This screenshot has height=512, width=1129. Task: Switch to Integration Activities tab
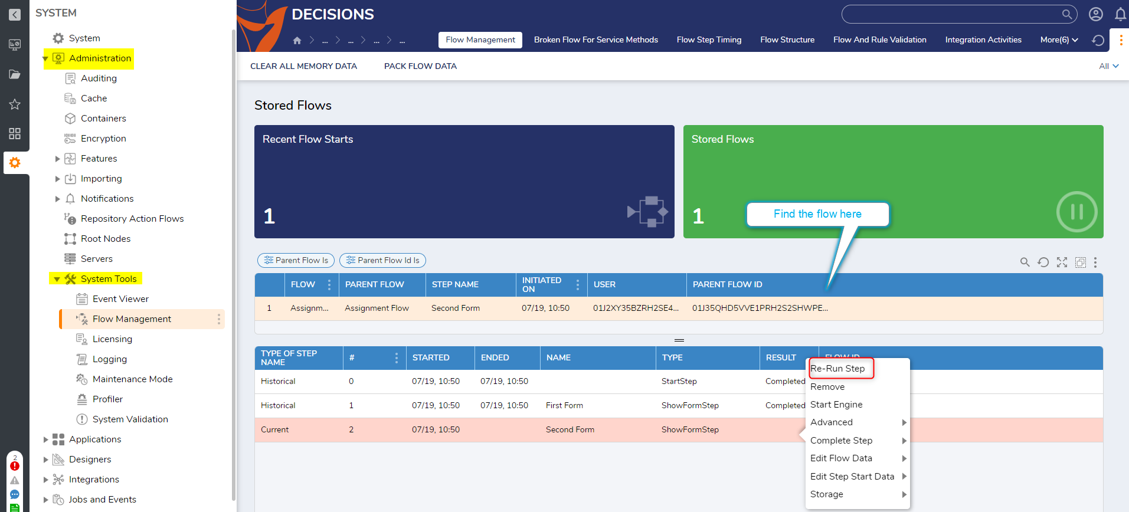click(983, 40)
